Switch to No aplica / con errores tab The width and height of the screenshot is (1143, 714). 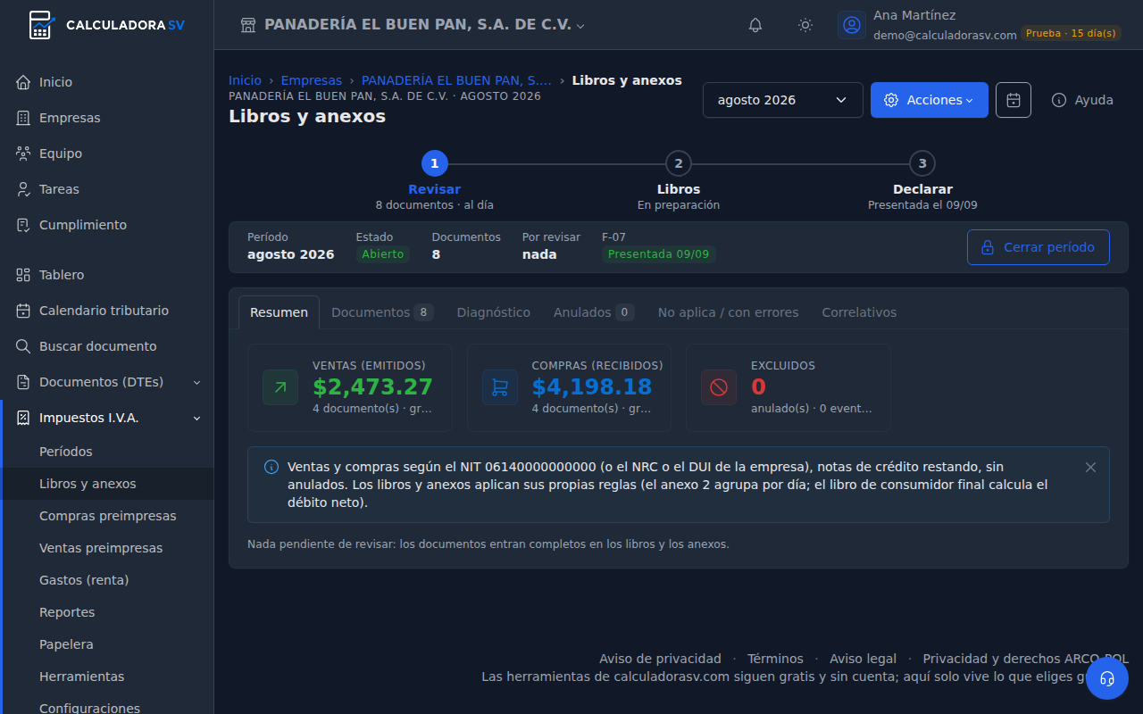(728, 312)
